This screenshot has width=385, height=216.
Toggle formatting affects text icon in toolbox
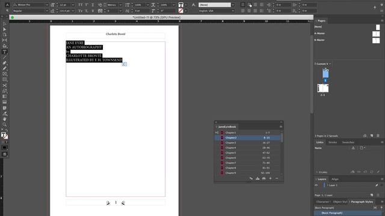click(x=7, y=142)
